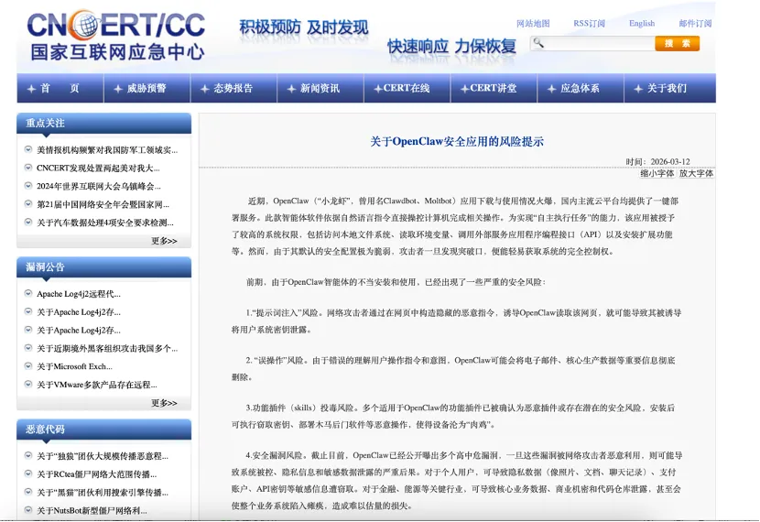Screen dimensions: 760x522
Task: Open CNCERT发现处置两起美对我大... article
Action: [x=98, y=169]
